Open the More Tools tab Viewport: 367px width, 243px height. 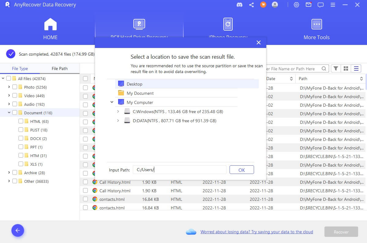click(x=316, y=29)
